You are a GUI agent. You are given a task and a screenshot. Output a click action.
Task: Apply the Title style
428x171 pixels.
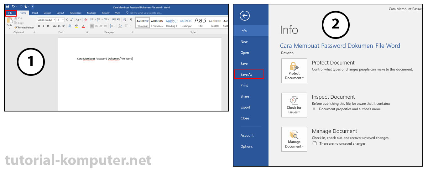click(x=200, y=23)
